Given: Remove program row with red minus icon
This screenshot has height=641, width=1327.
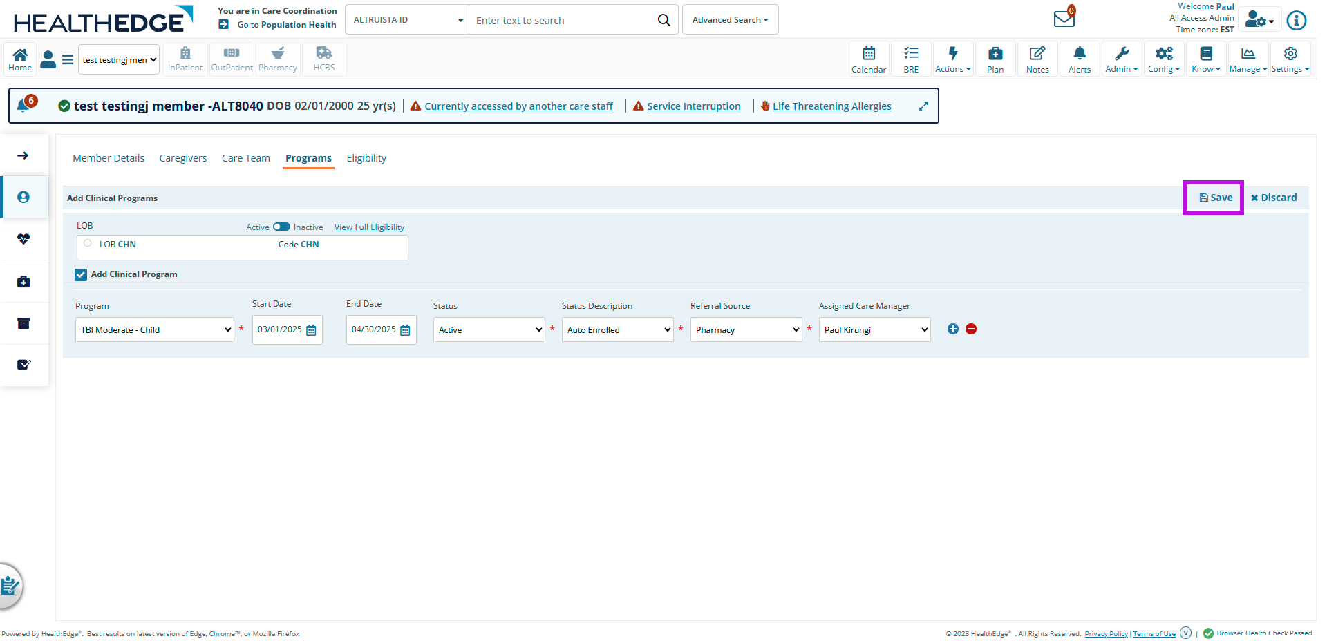Looking at the screenshot, I should coord(971,329).
